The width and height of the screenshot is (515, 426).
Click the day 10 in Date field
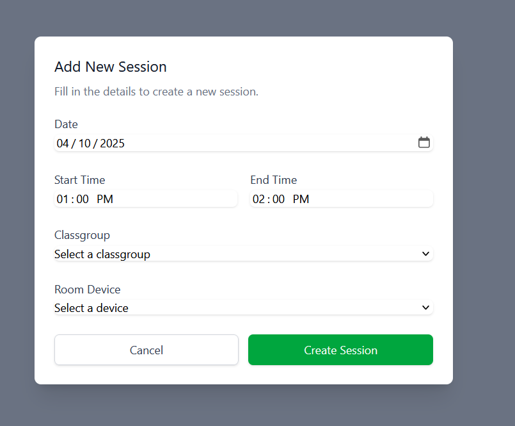[x=84, y=143]
